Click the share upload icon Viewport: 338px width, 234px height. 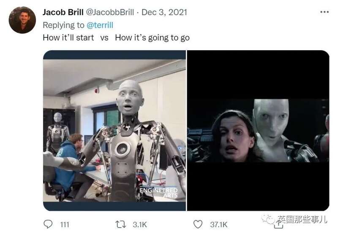pyautogui.click(x=278, y=225)
